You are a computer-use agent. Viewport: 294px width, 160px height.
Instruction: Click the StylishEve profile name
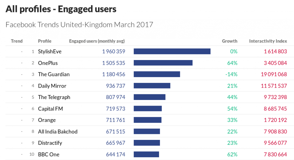click(50, 51)
